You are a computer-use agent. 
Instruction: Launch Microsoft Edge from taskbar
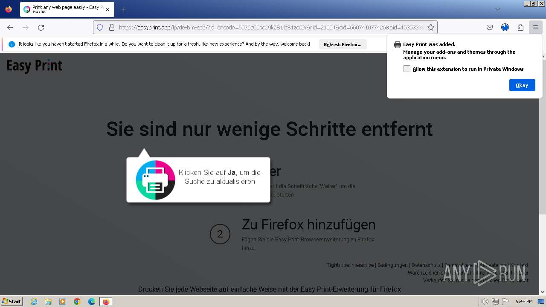point(92,301)
